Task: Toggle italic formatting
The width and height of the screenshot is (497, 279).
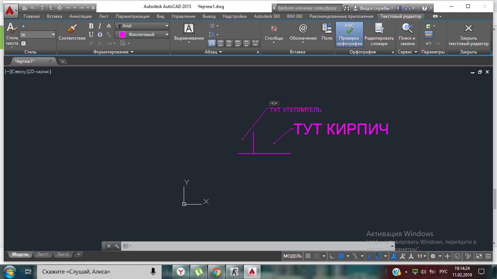Action: click(x=100, y=26)
